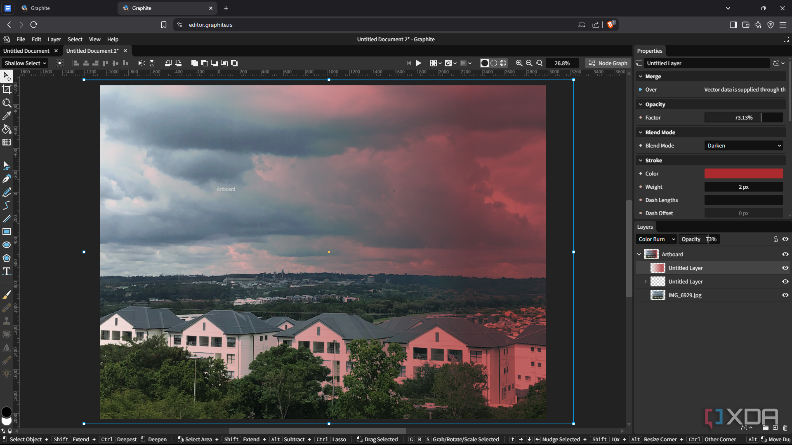This screenshot has width=792, height=445.
Task: Select the Path tool
Action: pos(7,166)
